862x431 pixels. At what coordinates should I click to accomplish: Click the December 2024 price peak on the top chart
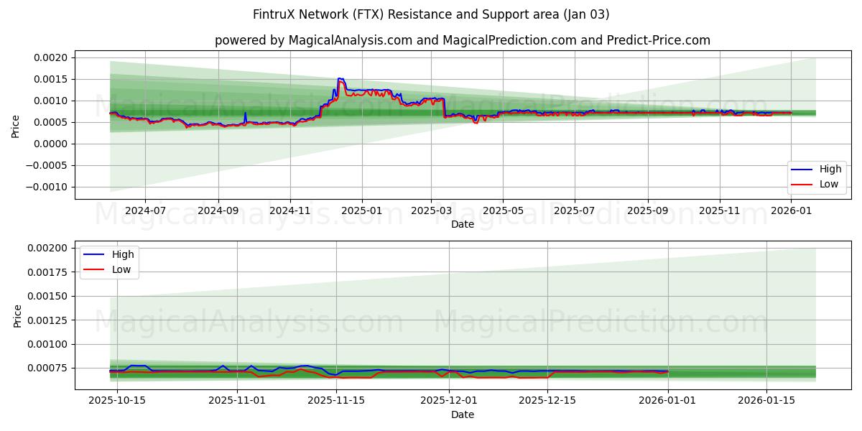click(x=340, y=79)
